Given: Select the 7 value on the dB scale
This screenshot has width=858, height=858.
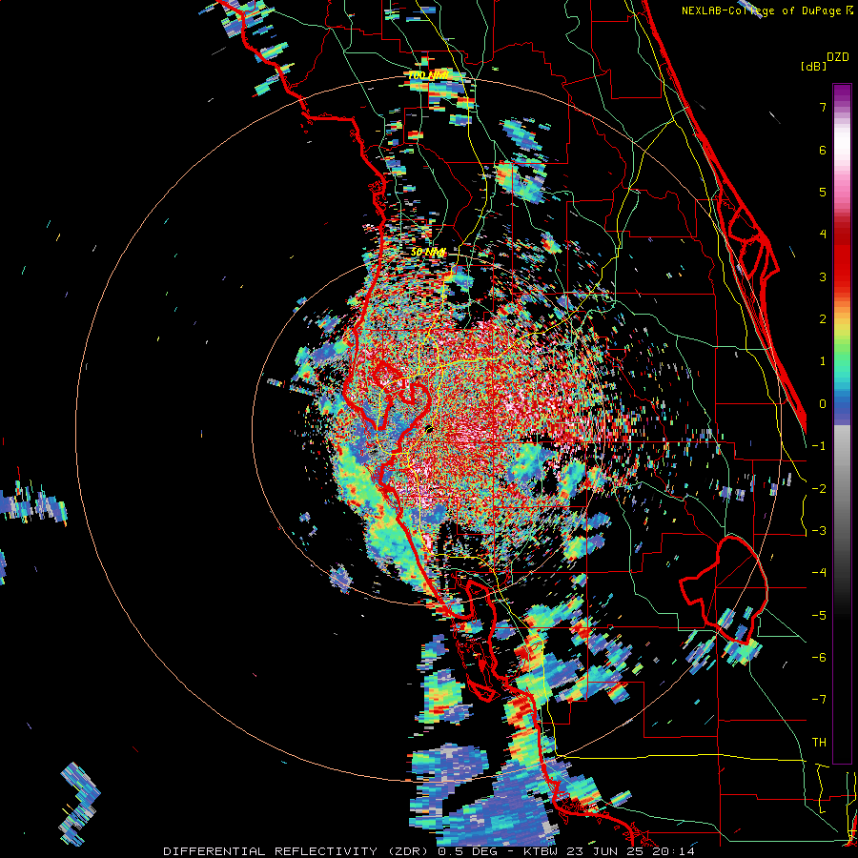Looking at the screenshot, I should [x=823, y=107].
